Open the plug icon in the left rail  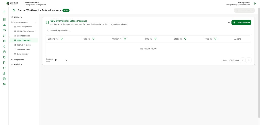coord(4,46)
